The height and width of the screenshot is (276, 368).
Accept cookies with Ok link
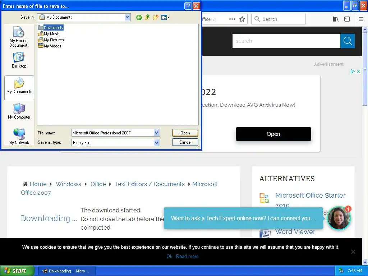click(x=169, y=256)
